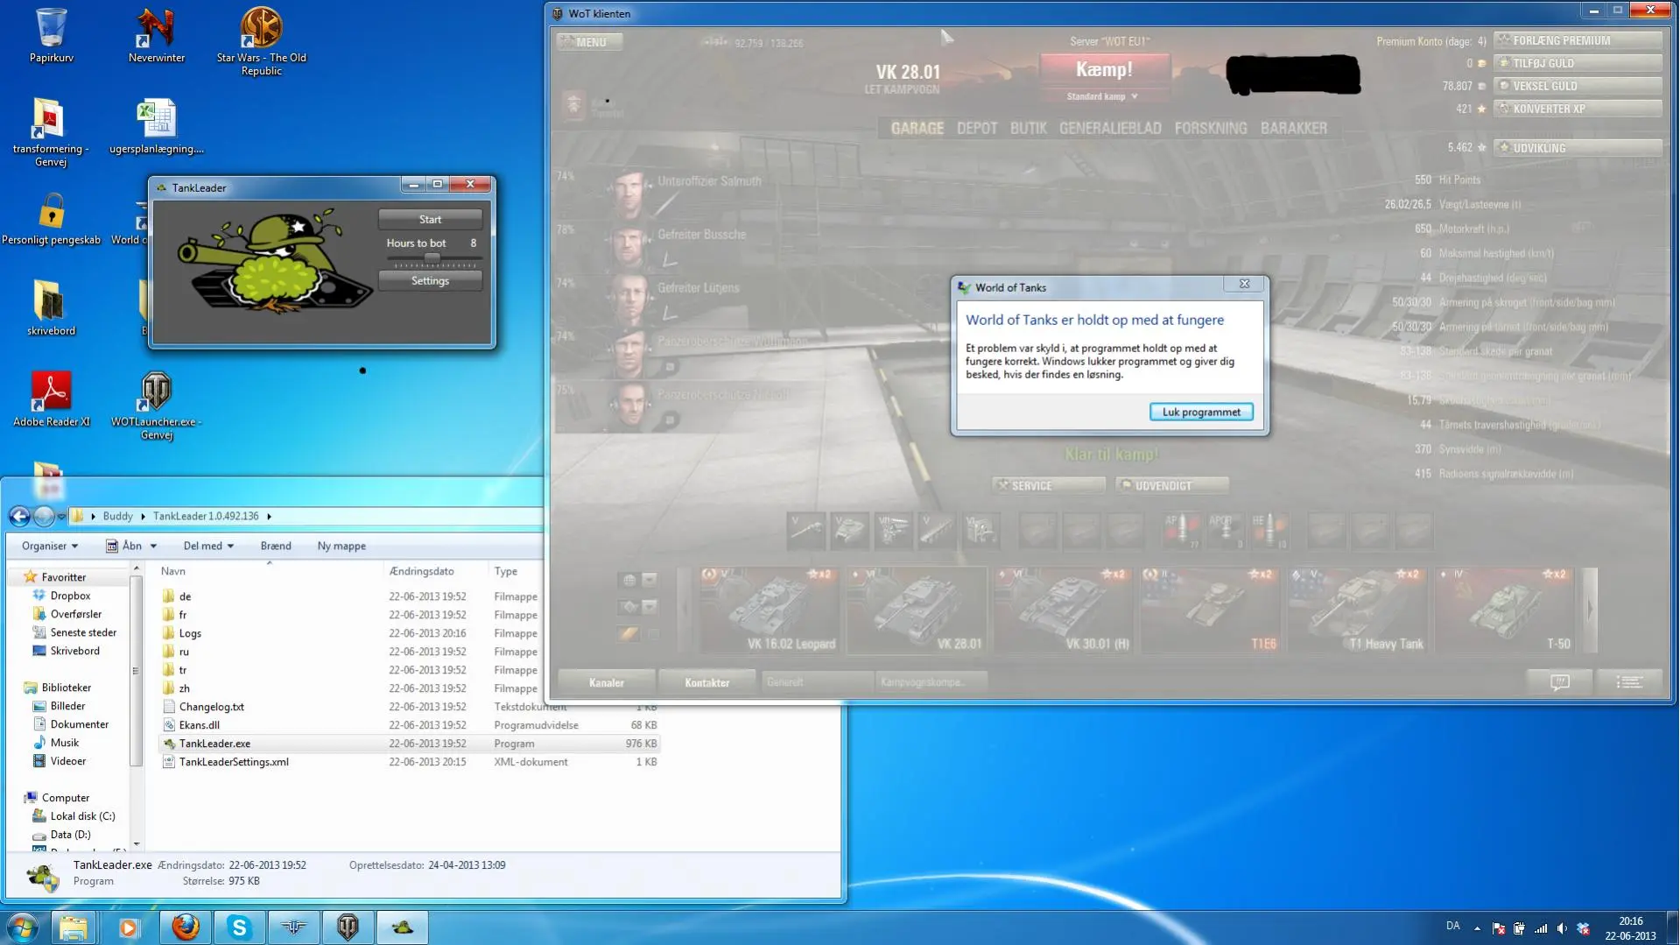This screenshot has height=945, width=1680.
Task: Open media player taskbar icon
Action: coord(129,927)
